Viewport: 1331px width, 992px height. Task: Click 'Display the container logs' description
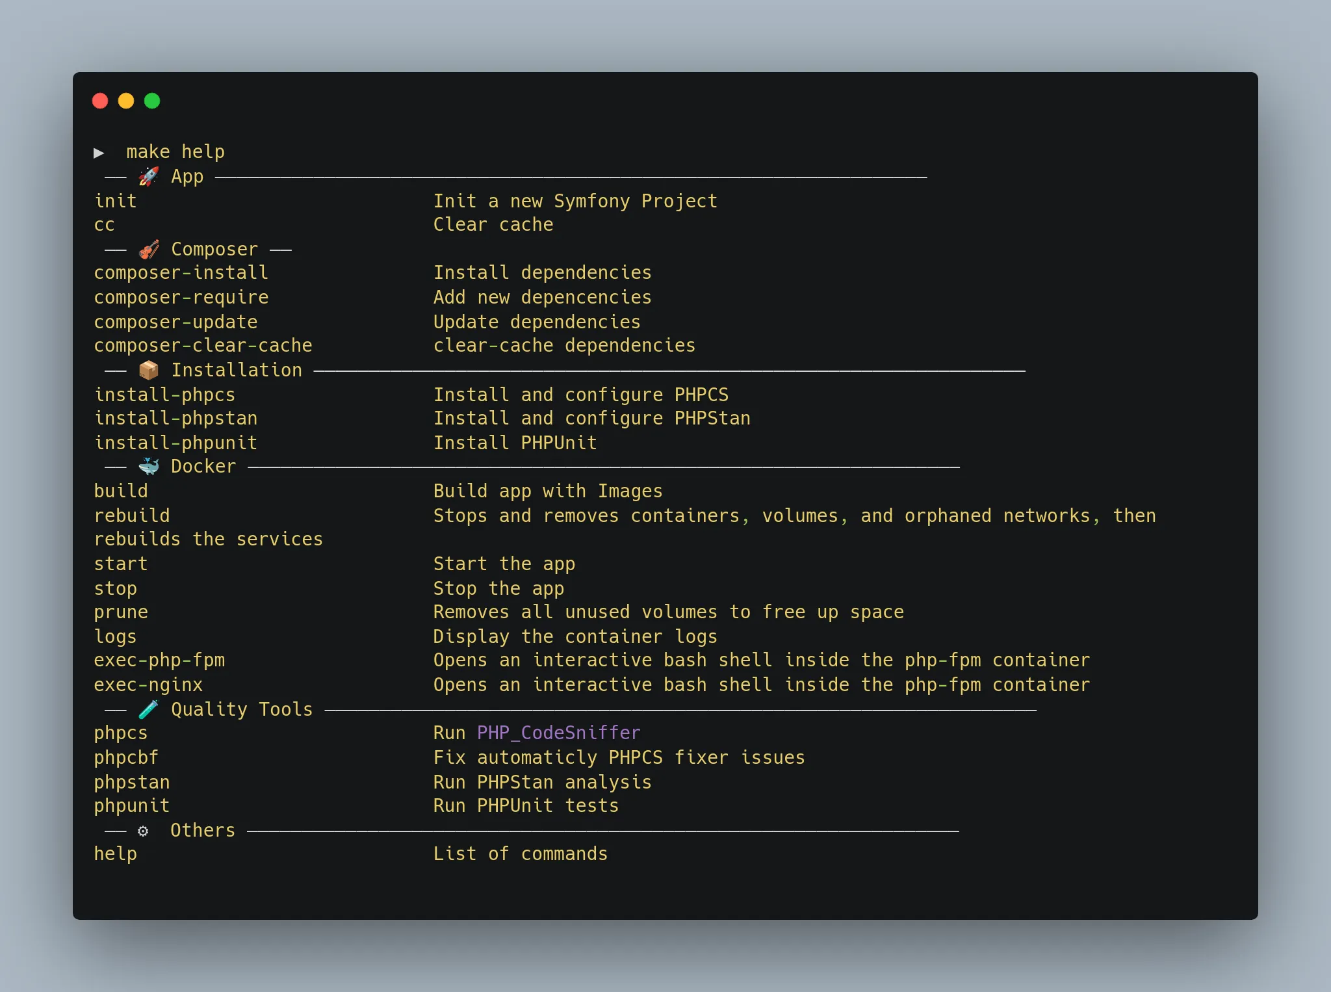(575, 637)
